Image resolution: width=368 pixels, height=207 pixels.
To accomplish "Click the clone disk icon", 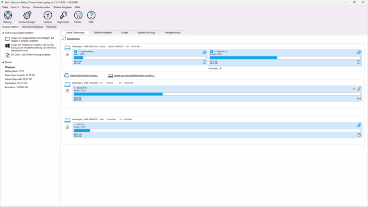I will pyautogui.click(x=67, y=75).
